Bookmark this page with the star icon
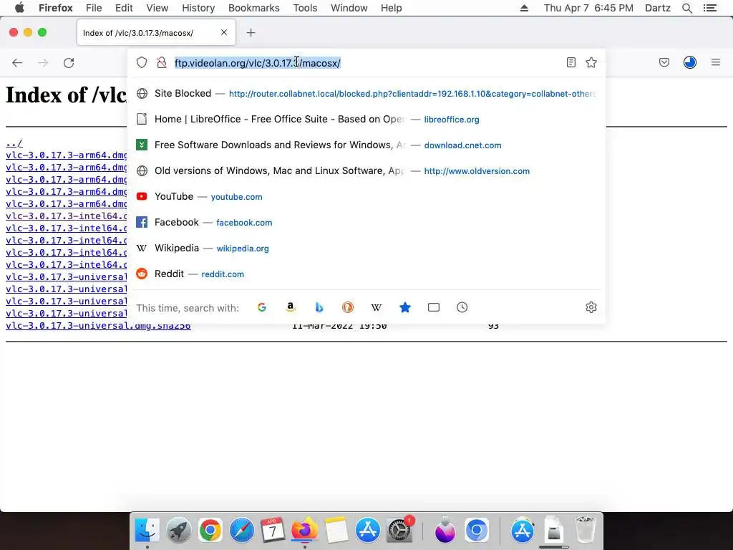 click(x=591, y=62)
